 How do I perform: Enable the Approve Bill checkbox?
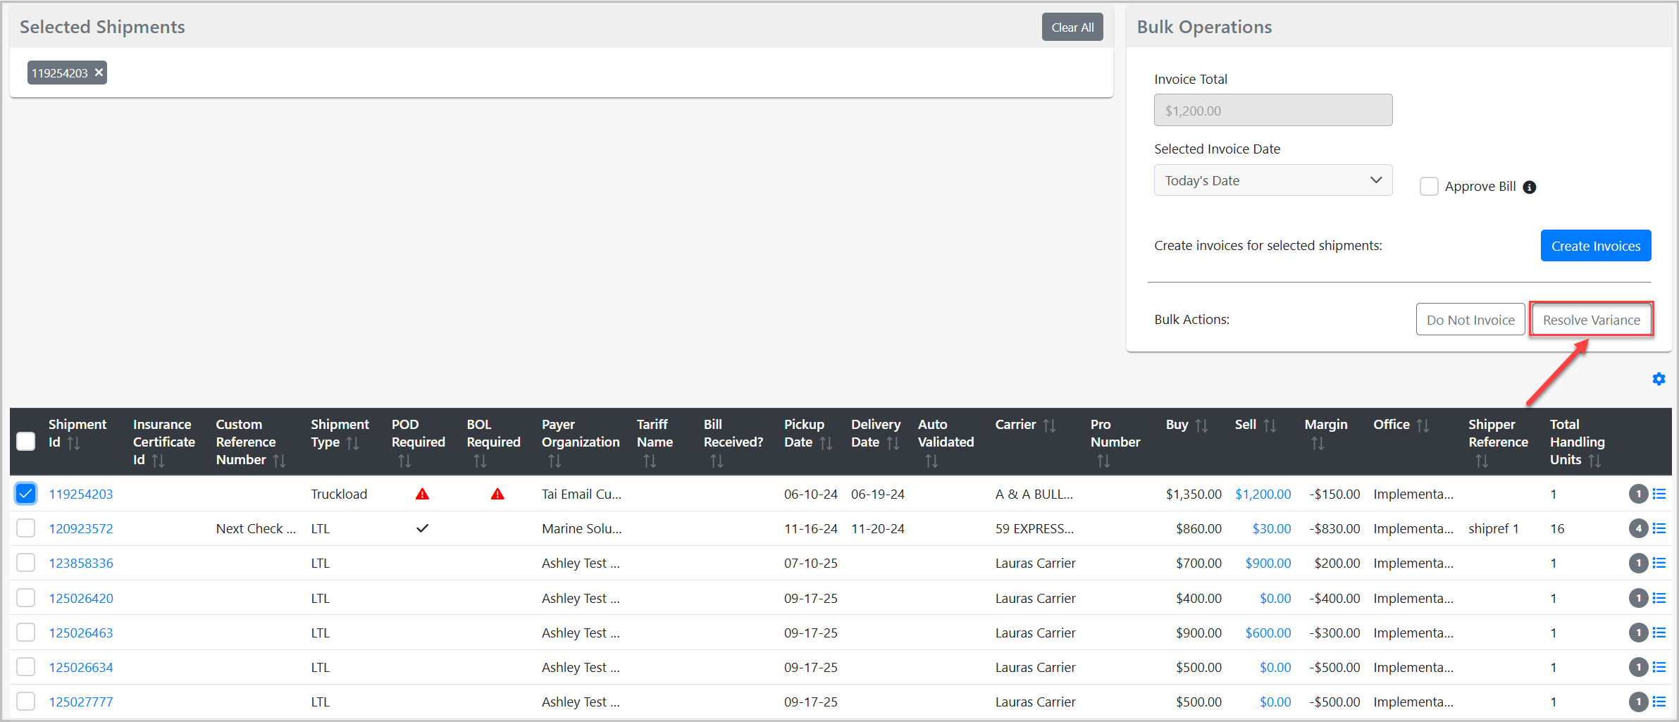1429,187
